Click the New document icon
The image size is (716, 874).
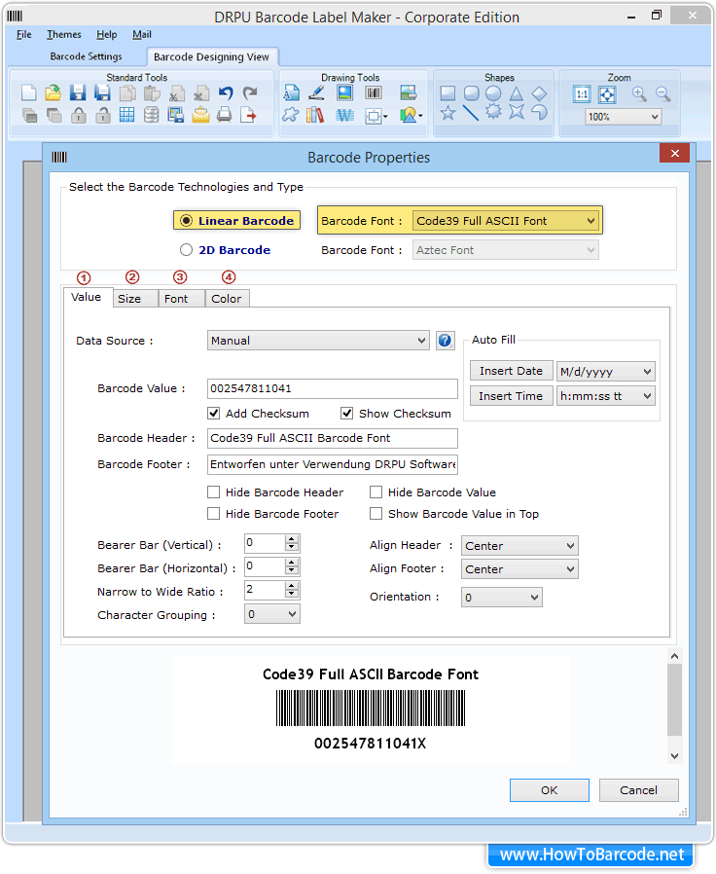[29, 93]
